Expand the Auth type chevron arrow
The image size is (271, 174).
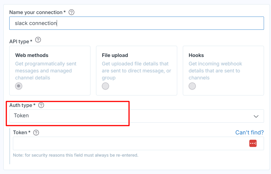(x=256, y=116)
